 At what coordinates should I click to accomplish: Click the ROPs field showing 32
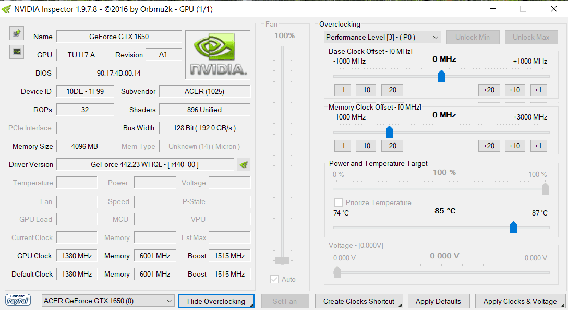point(85,110)
